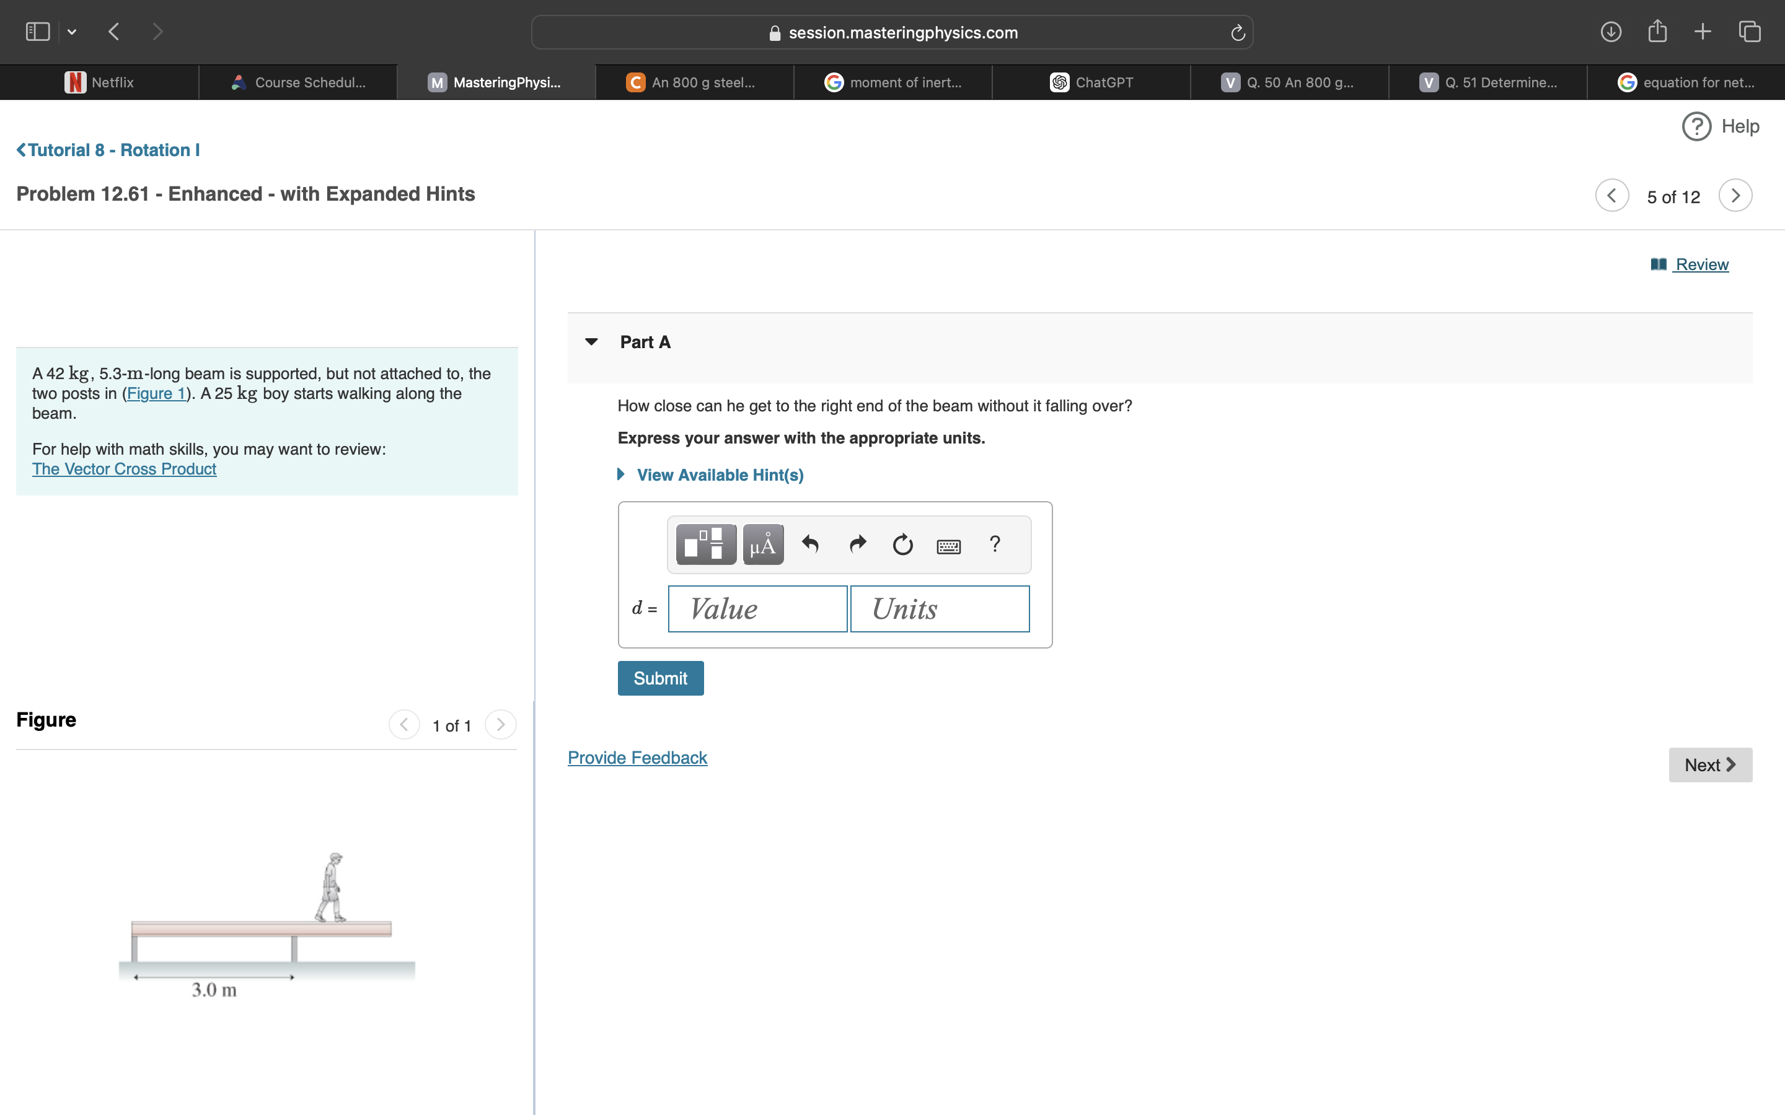Click the redo icon in the answer editor
This screenshot has height=1115, width=1785.
pyautogui.click(x=857, y=544)
